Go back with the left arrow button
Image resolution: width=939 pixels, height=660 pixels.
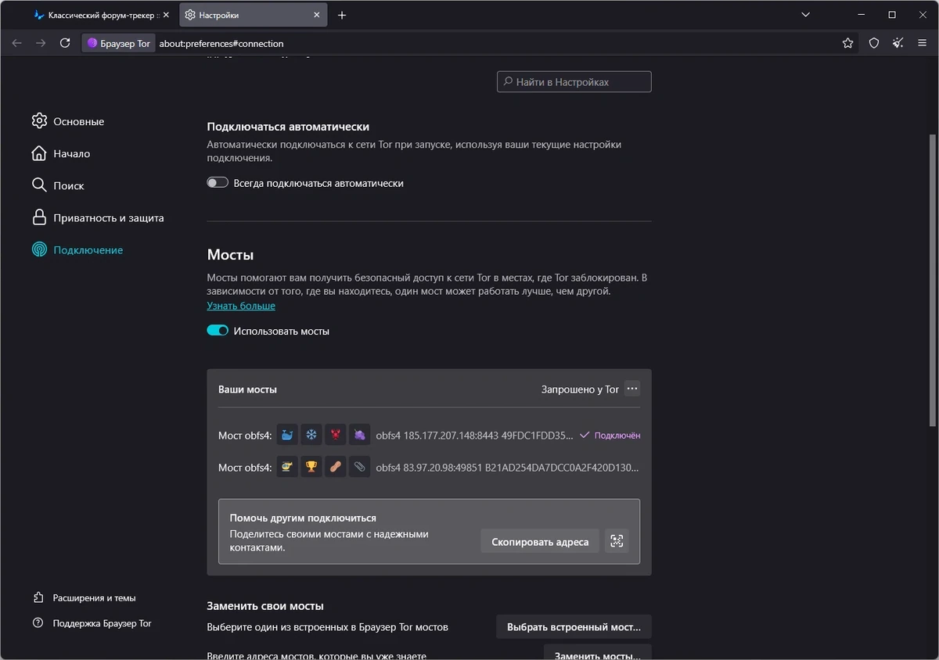click(16, 43)
